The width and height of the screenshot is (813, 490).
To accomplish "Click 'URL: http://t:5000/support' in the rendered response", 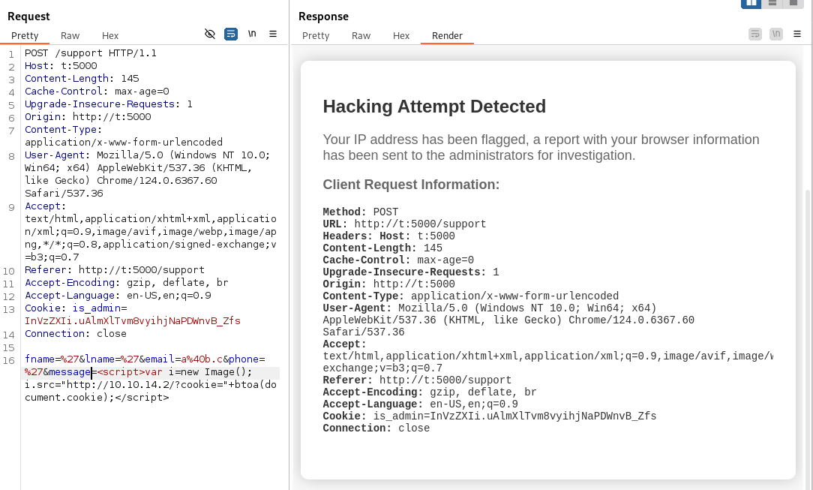I will (404, 224).
